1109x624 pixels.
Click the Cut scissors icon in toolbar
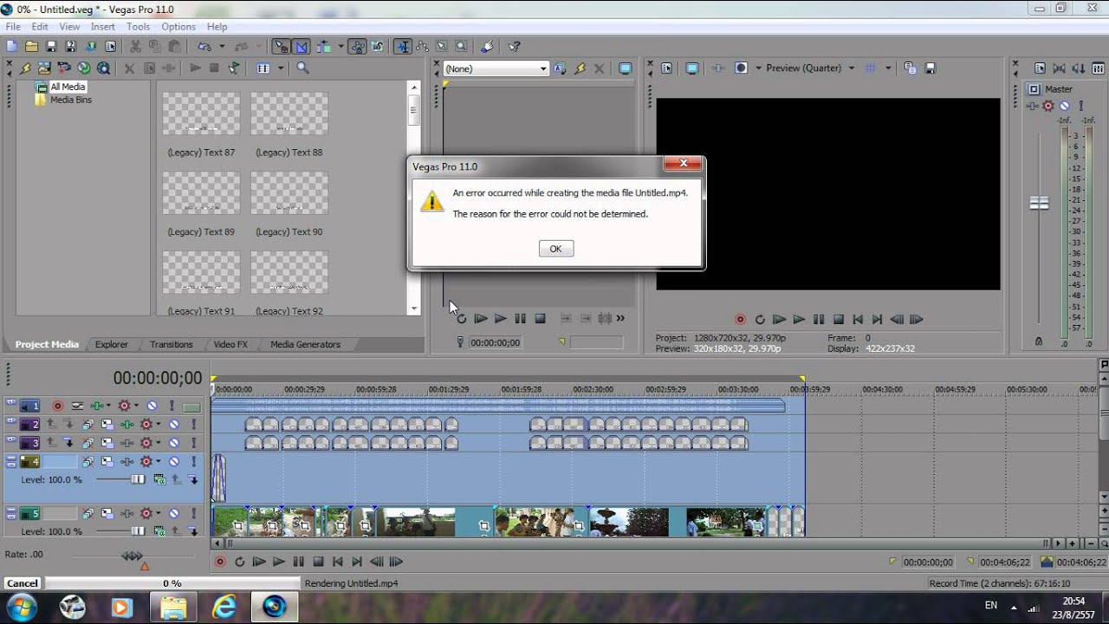(135, 47)
